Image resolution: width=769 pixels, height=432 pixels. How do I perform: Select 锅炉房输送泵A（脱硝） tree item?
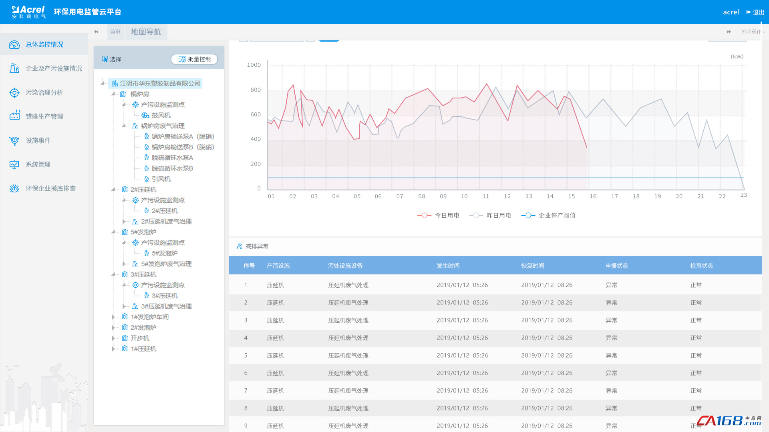183,136
